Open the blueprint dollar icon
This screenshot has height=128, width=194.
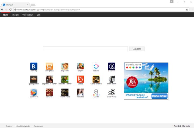pyautogui.click(x=112, y=66)
